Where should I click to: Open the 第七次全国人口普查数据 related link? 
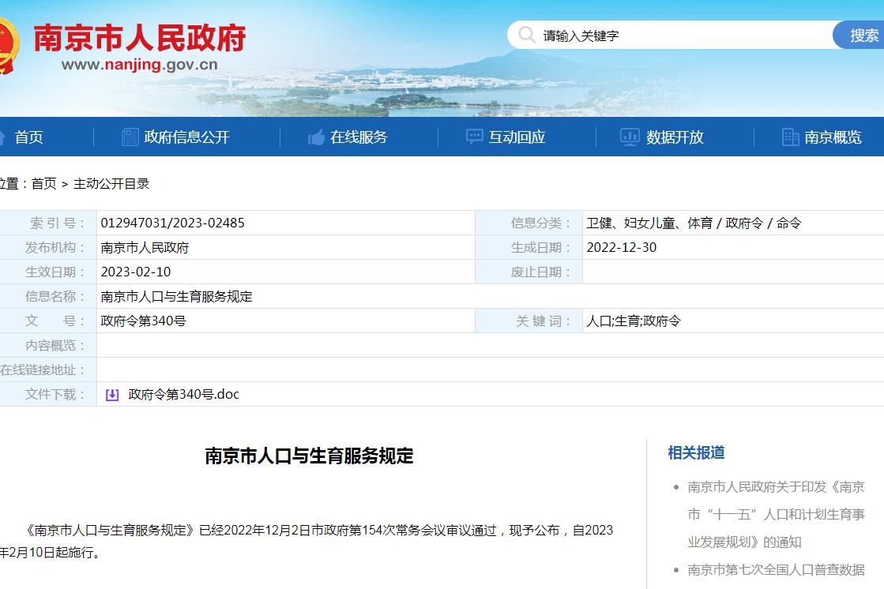coord(776,569)
